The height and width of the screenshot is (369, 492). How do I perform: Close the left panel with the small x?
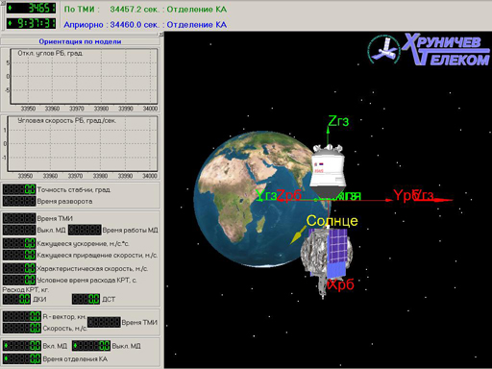pos(161,35)
